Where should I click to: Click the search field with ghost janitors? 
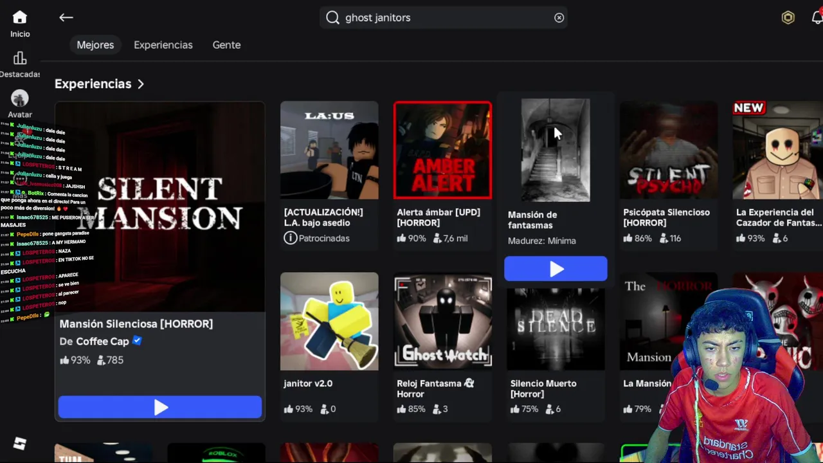point(443,17)
